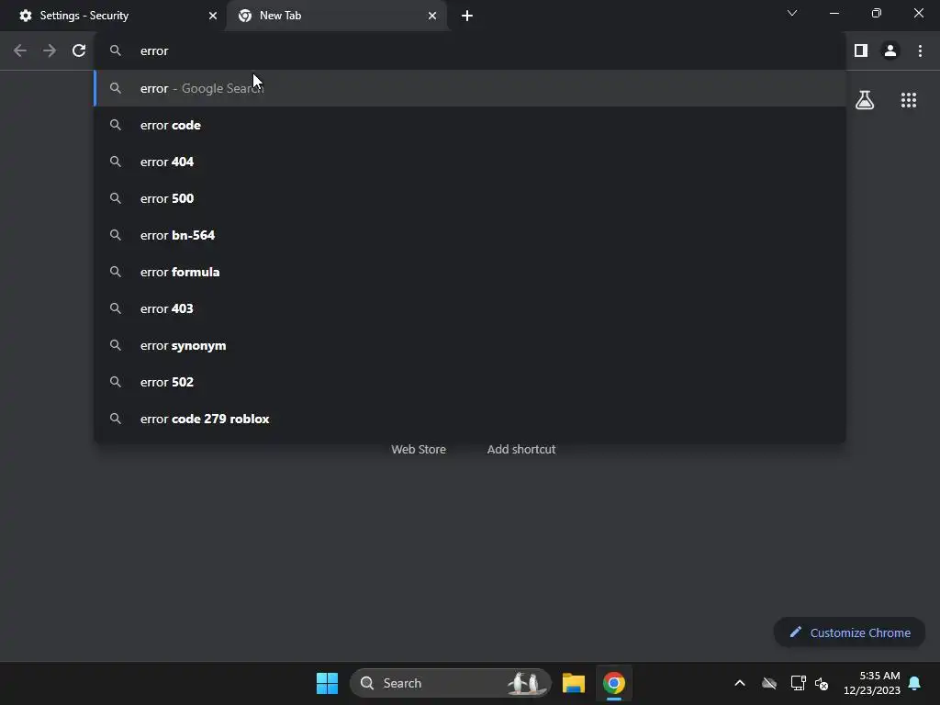The height and width of the screenshot is (705, 940).
Task: Minimize the Chrome window
Action: click(x=834, y=13)
